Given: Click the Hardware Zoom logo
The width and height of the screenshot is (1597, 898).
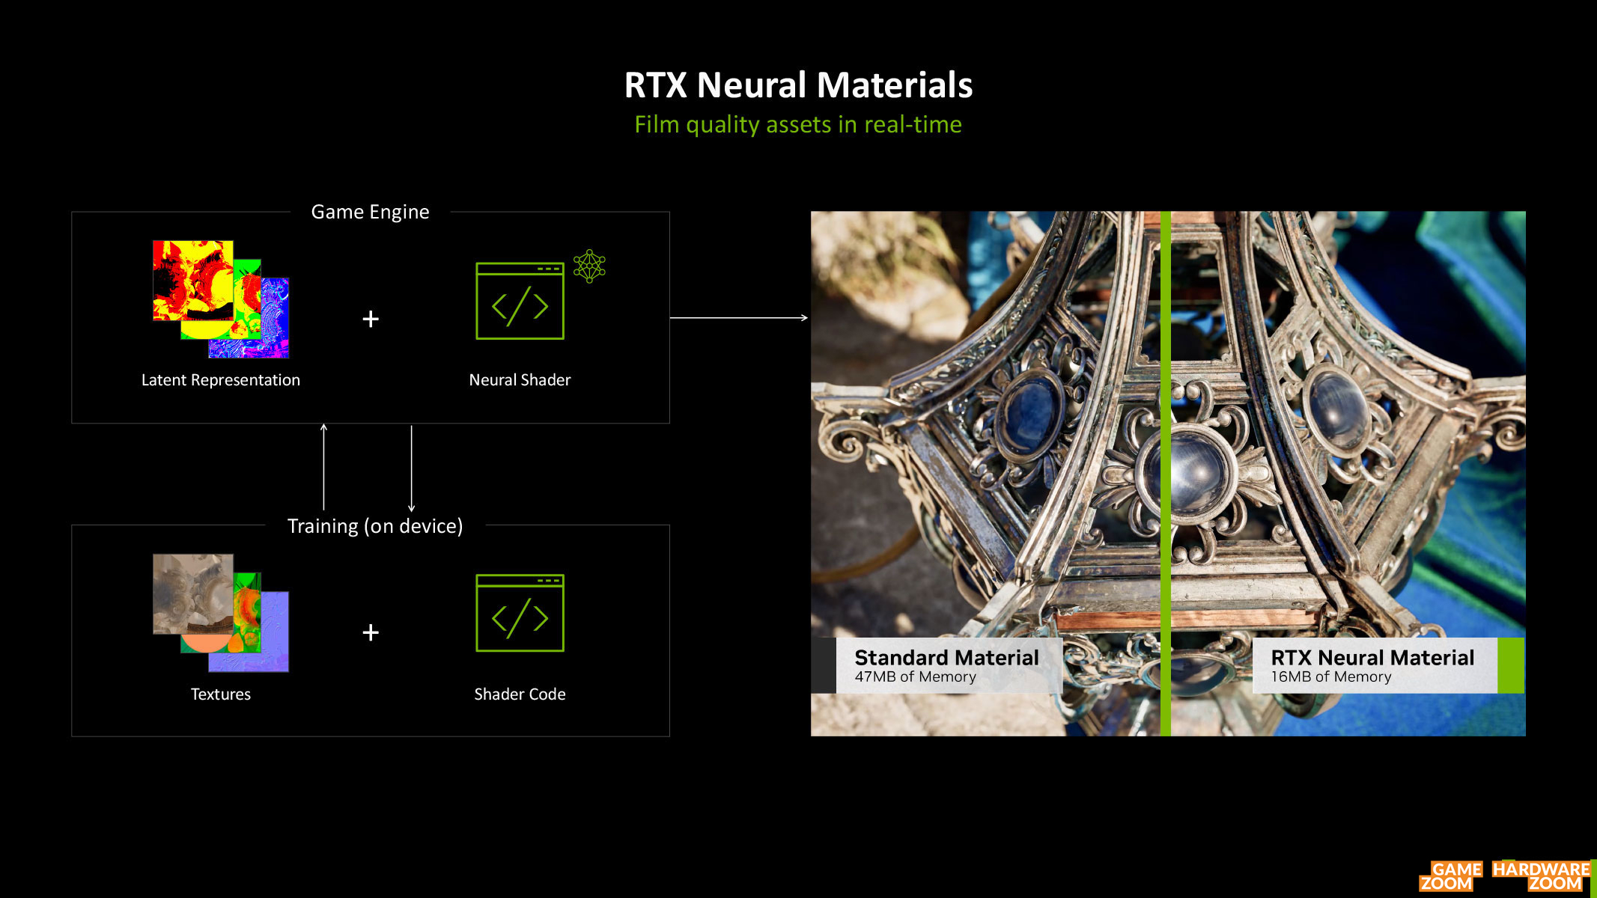Looking at the screenshot, I should 1541,876.
